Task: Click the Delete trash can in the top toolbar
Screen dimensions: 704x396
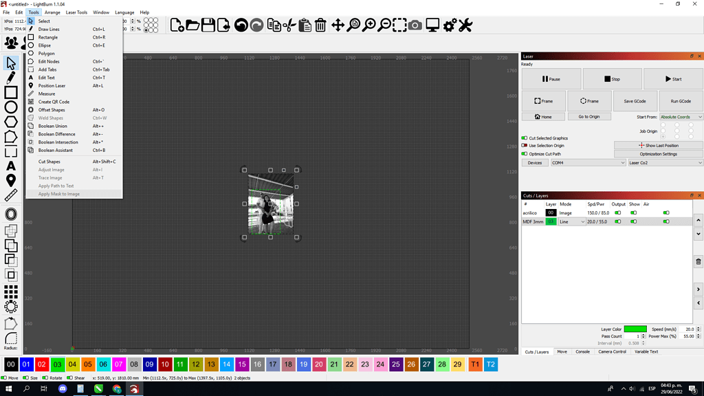Action: tap(320, 25)
